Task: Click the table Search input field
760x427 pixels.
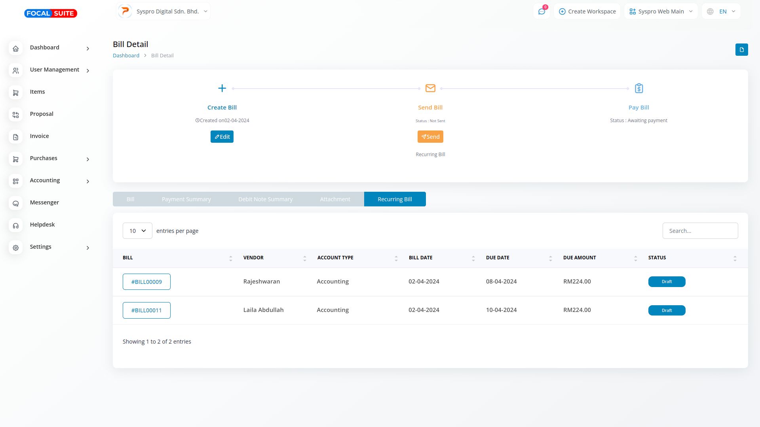Action: pyautogui.click(x=700, y=231)
